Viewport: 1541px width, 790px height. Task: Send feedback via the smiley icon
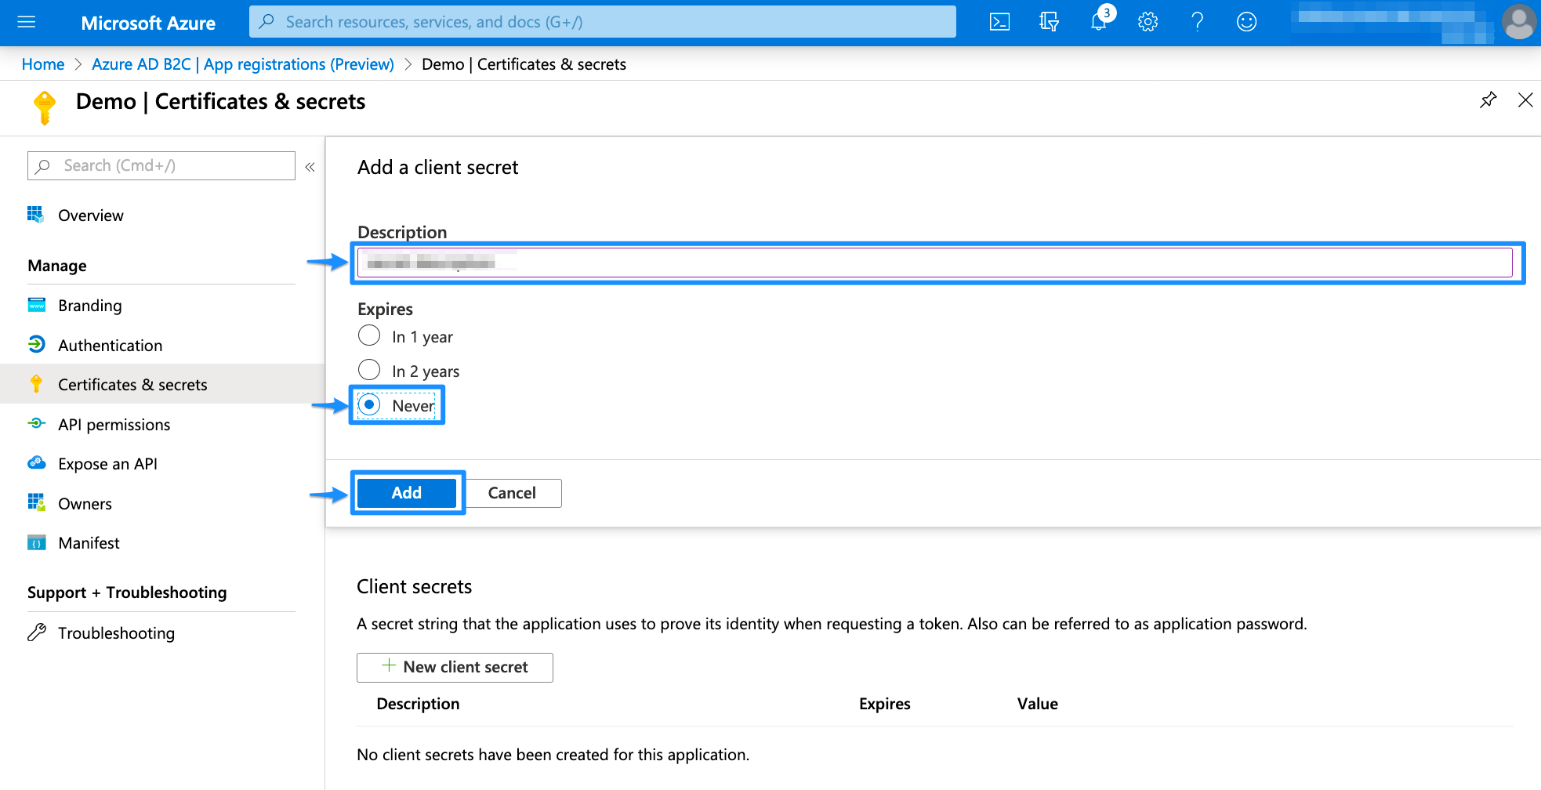point(1245,21)
